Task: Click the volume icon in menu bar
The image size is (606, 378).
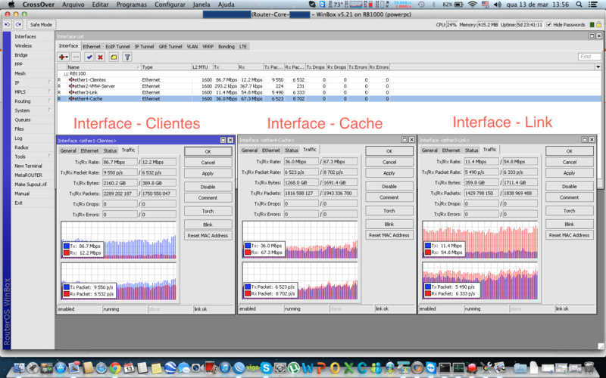Action: (498, 5)
